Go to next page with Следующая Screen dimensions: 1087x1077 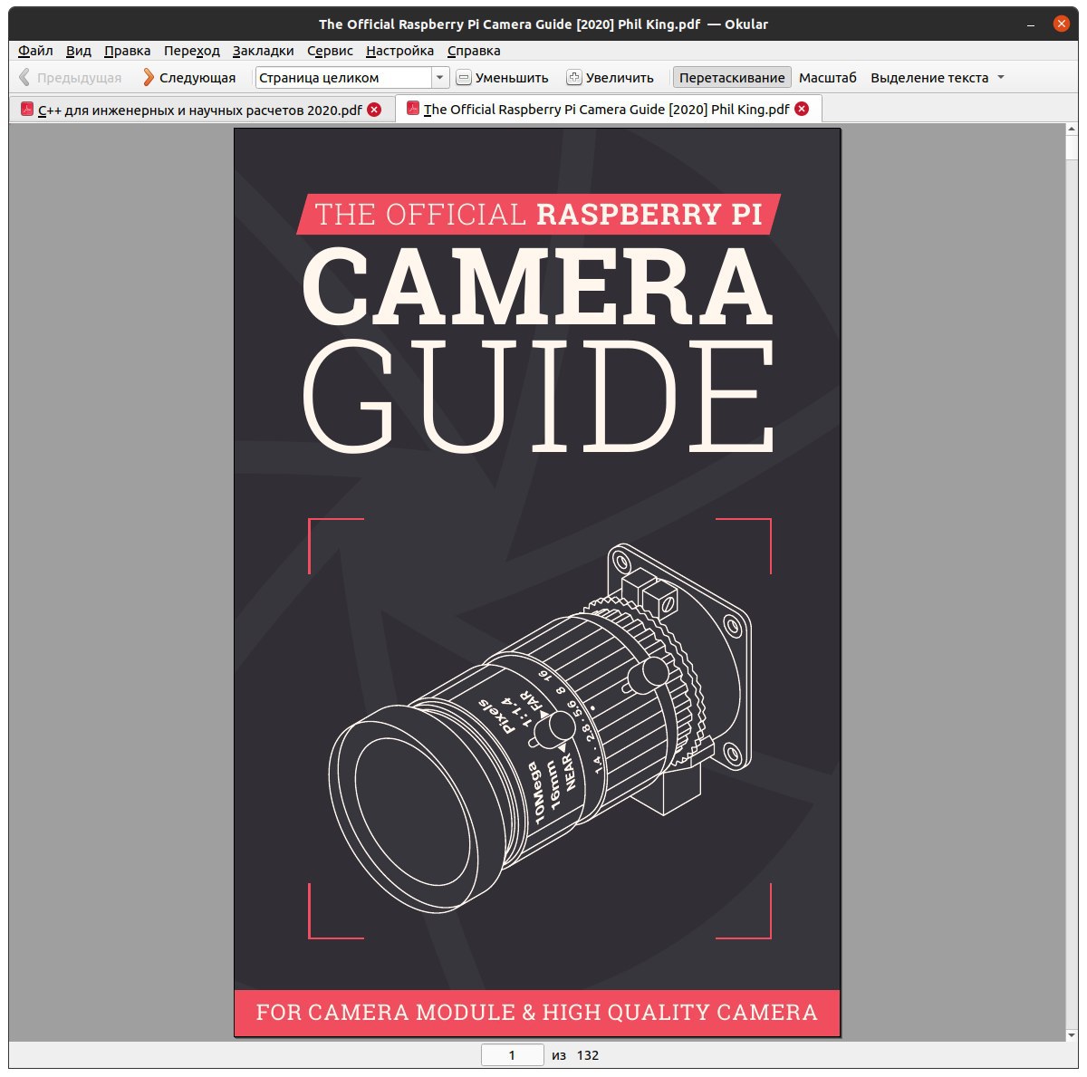[x=189, y=78]
